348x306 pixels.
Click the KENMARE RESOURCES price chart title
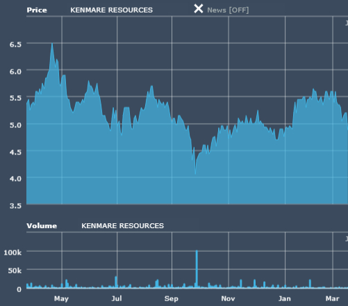coord(112,10)
